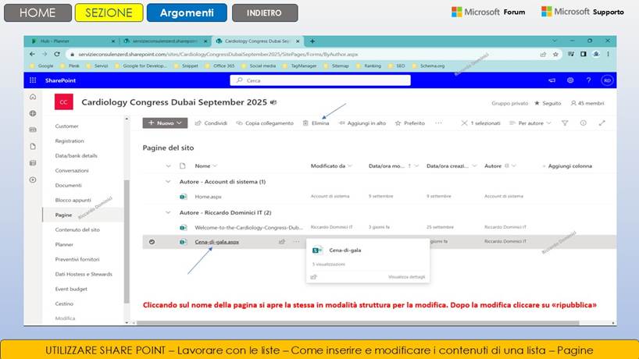Click the CC site logo tile
Image resolution: width=639 pixels, height=359 pixels.
[63, 102]
